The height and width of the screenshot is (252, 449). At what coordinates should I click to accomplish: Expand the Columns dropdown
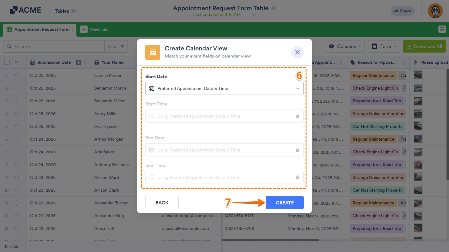[x=345, y=46]
